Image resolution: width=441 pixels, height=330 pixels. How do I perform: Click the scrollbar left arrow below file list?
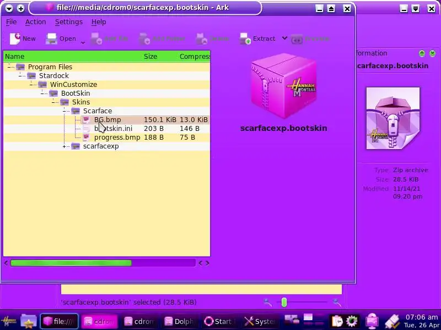[x=6, y=263]
